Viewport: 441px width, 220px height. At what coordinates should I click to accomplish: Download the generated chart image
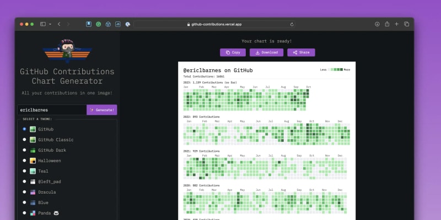[x=266, y=53]
